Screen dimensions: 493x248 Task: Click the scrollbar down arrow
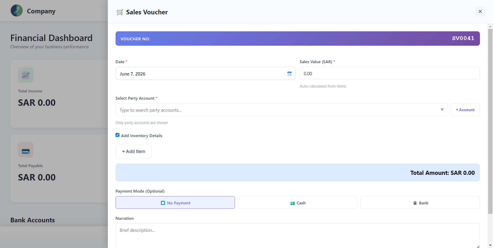click(490, 245)
